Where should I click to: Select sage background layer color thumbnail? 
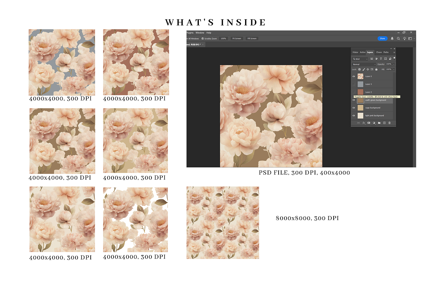(x=361, y=108)
